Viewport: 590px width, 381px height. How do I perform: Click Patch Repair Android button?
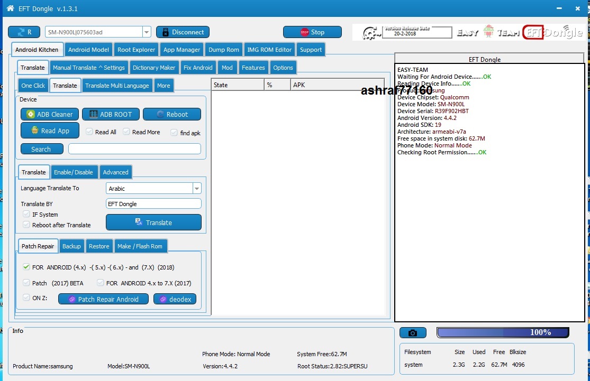103,299
